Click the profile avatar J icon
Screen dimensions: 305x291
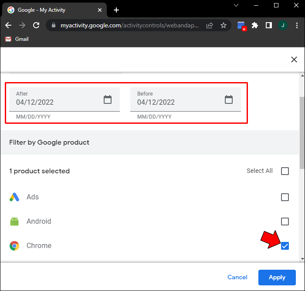[283, 26]
